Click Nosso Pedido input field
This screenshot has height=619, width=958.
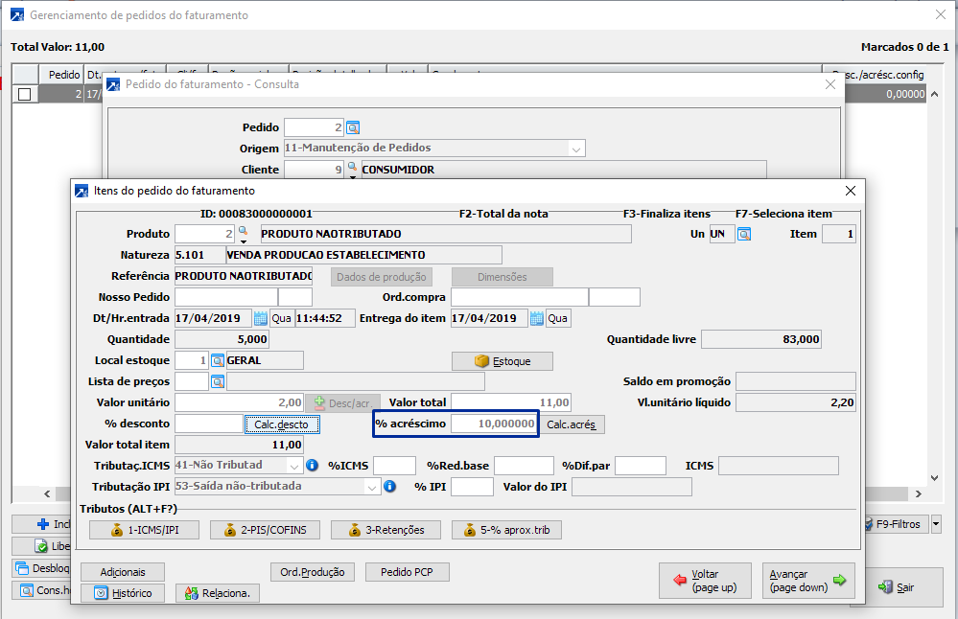tap(226, 297)
